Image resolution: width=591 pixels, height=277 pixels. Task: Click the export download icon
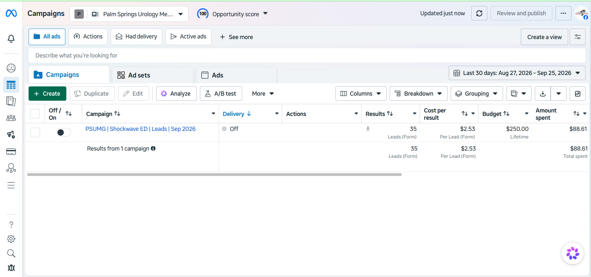click(x=543, y=94)
